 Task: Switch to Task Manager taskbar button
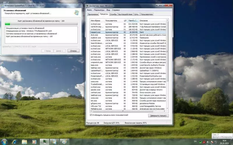(45, 142)
